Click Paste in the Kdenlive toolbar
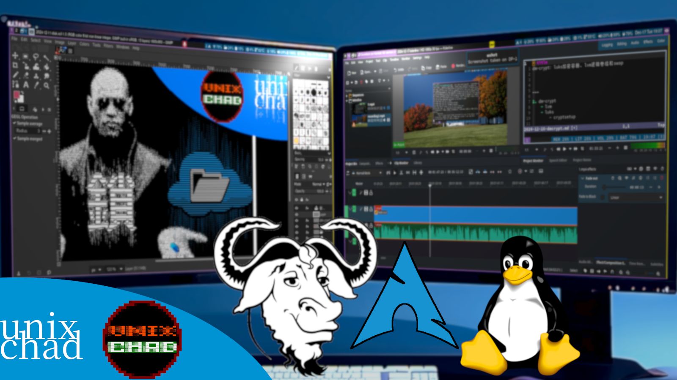This screenshot has height=380, width=677. (441, 67)
